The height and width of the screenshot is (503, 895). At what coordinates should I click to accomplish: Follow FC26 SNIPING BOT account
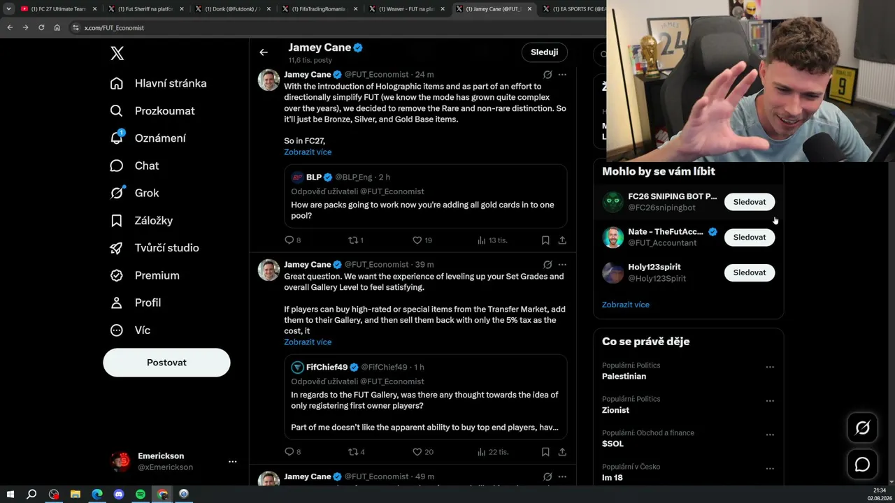point(750,202)
